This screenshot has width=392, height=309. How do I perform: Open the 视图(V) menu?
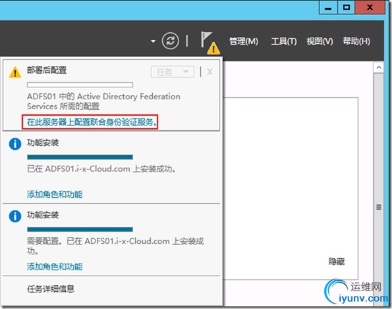click(x=320, y=41)
